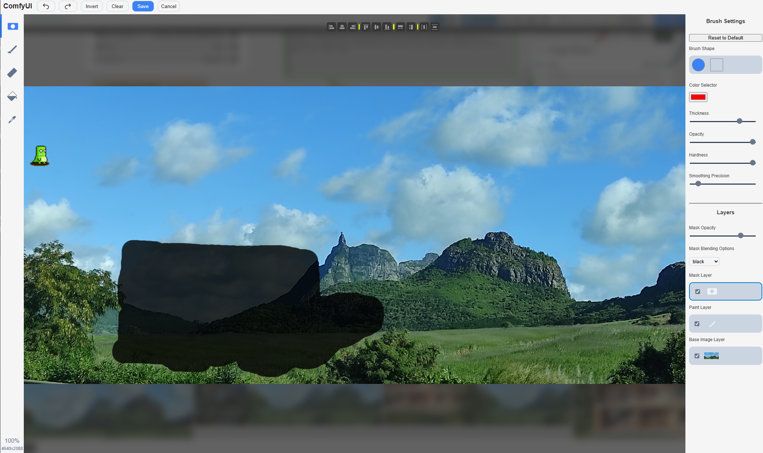This screenshot has height=453, width=763.
Task: Cancel the mask editor
Action: point(169,6)
